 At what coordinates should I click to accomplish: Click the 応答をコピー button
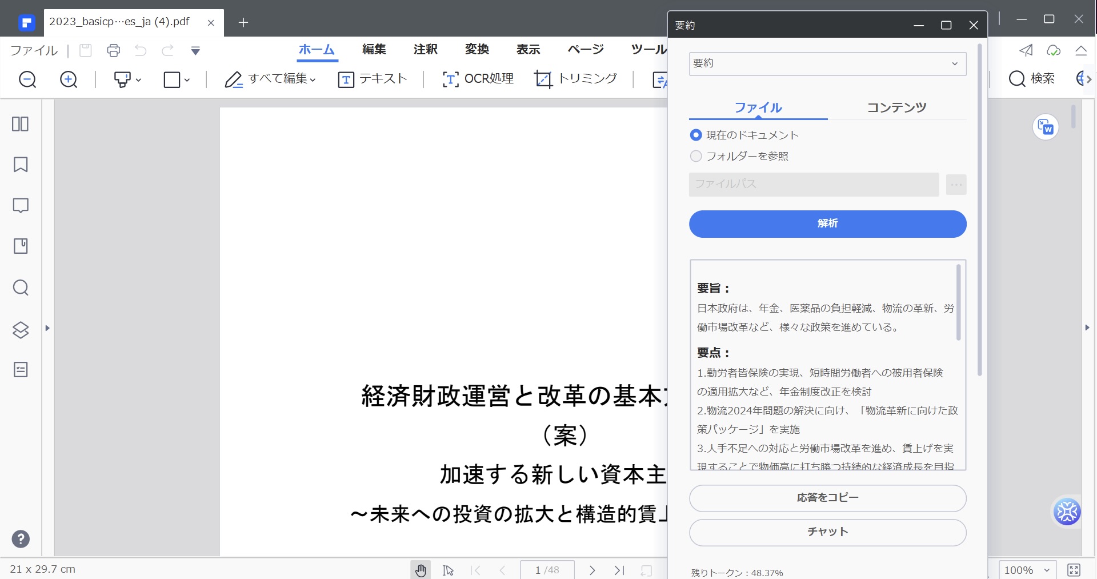point(827,498)
